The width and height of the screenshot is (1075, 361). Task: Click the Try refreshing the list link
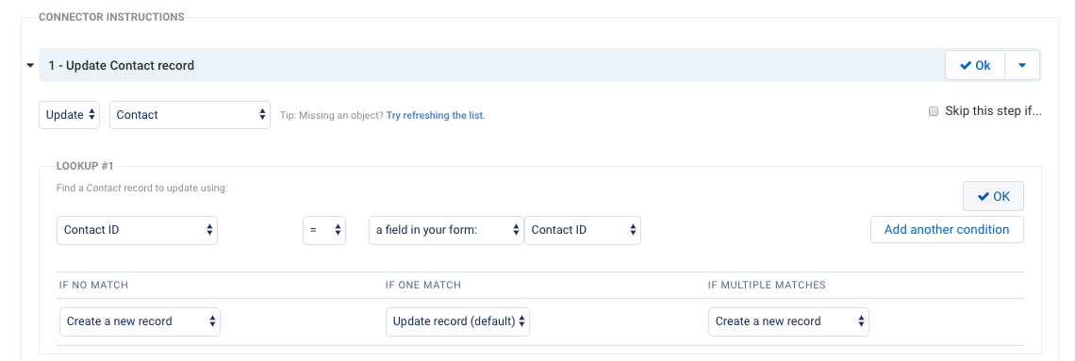point(436,115)
